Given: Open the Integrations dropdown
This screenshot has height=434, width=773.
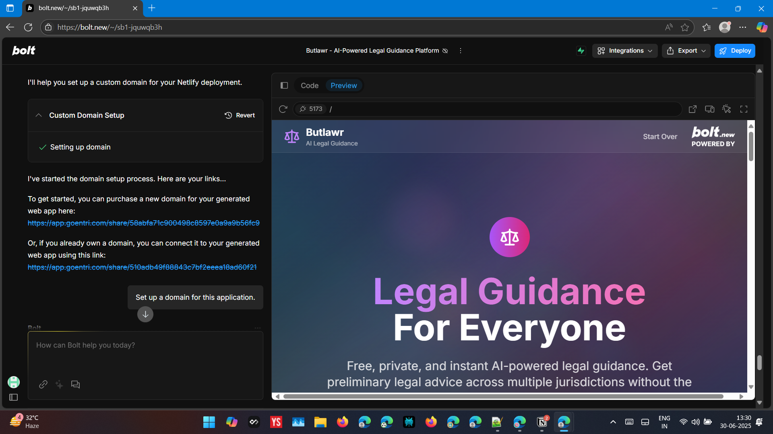Looking at the screenshot, I should click(624, 51).
